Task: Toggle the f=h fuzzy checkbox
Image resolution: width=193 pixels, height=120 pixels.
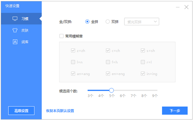Action: point(108,62)
